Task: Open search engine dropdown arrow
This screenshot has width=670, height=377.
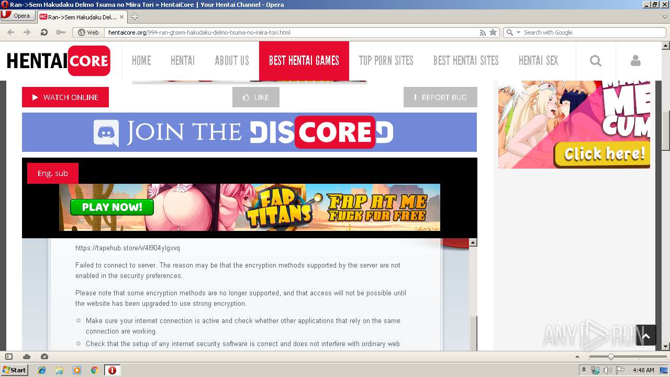Action: click(x=519, y=32)
